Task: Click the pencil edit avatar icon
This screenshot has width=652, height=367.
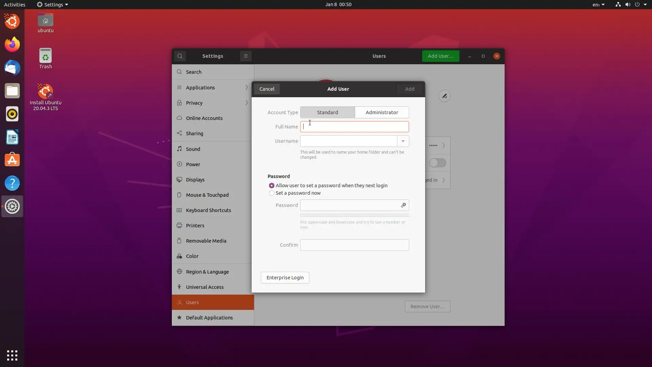Action: click(444, 96)
